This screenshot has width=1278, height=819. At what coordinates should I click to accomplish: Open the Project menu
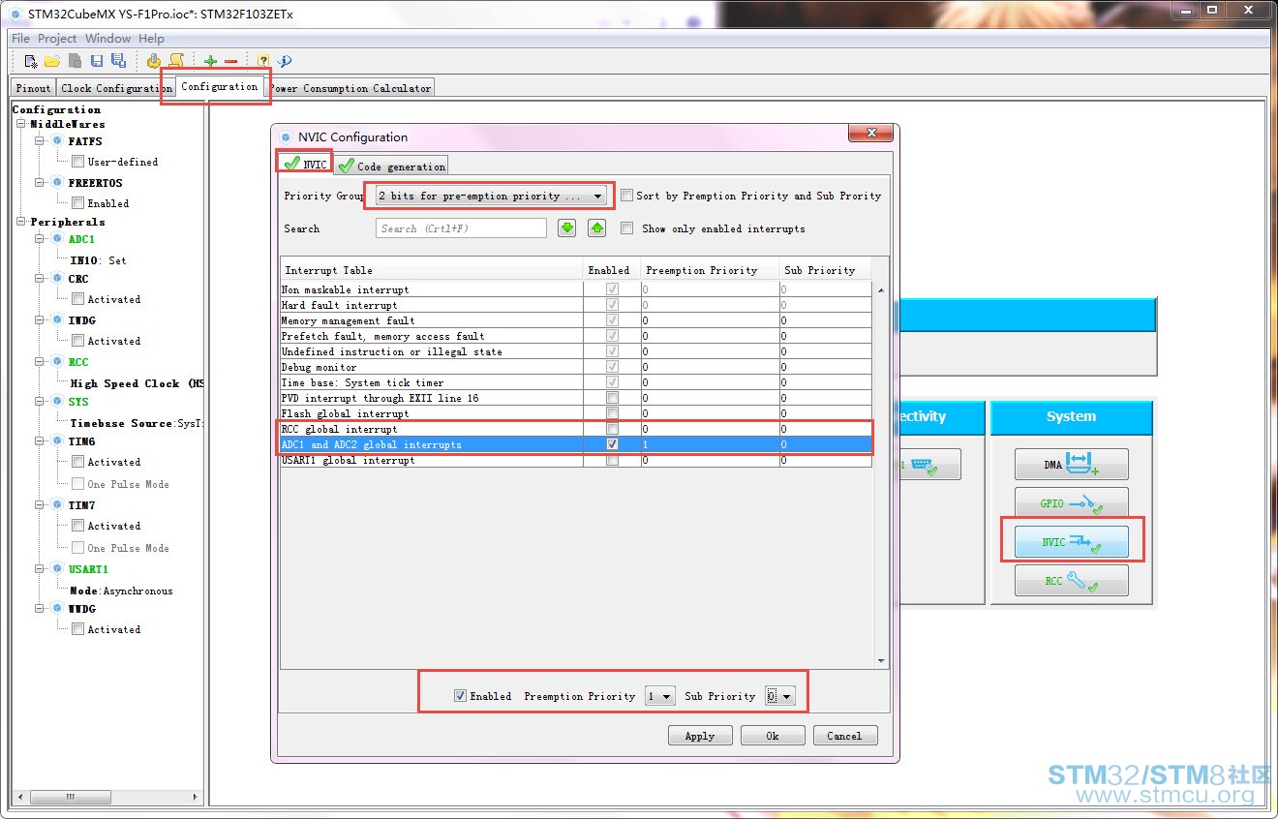coord(57,39)
